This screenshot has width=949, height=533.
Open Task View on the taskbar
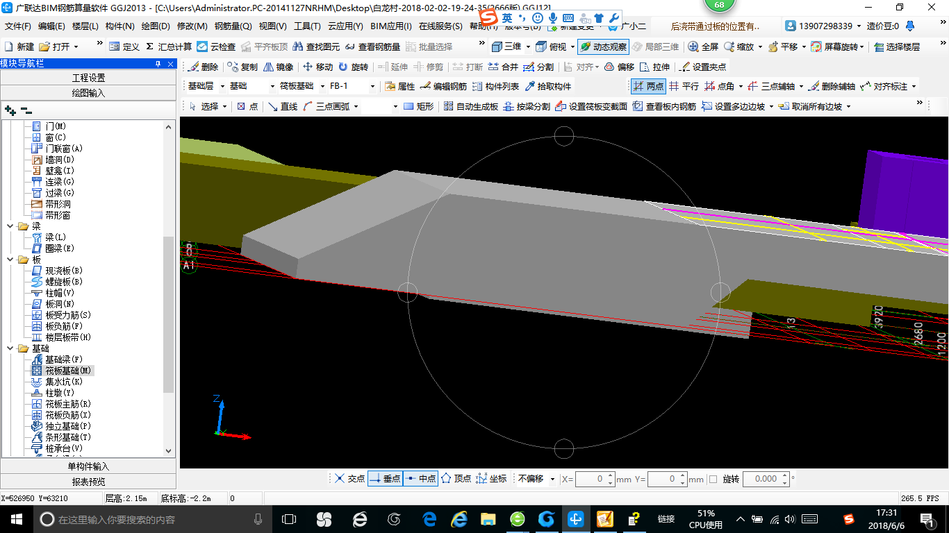click(289, 519)
